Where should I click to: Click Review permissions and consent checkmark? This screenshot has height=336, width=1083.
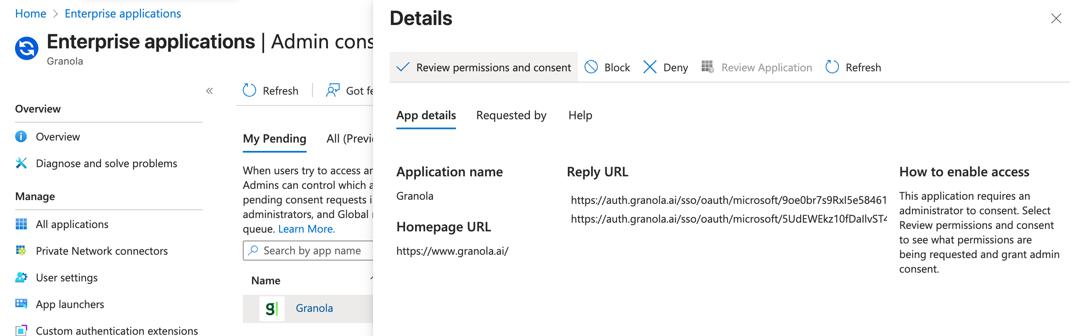click(x=403, y=67)
